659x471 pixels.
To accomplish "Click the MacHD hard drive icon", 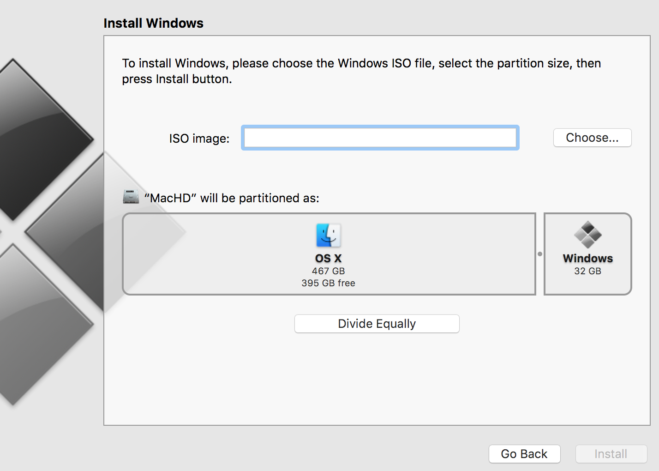I will pos(131,197).
